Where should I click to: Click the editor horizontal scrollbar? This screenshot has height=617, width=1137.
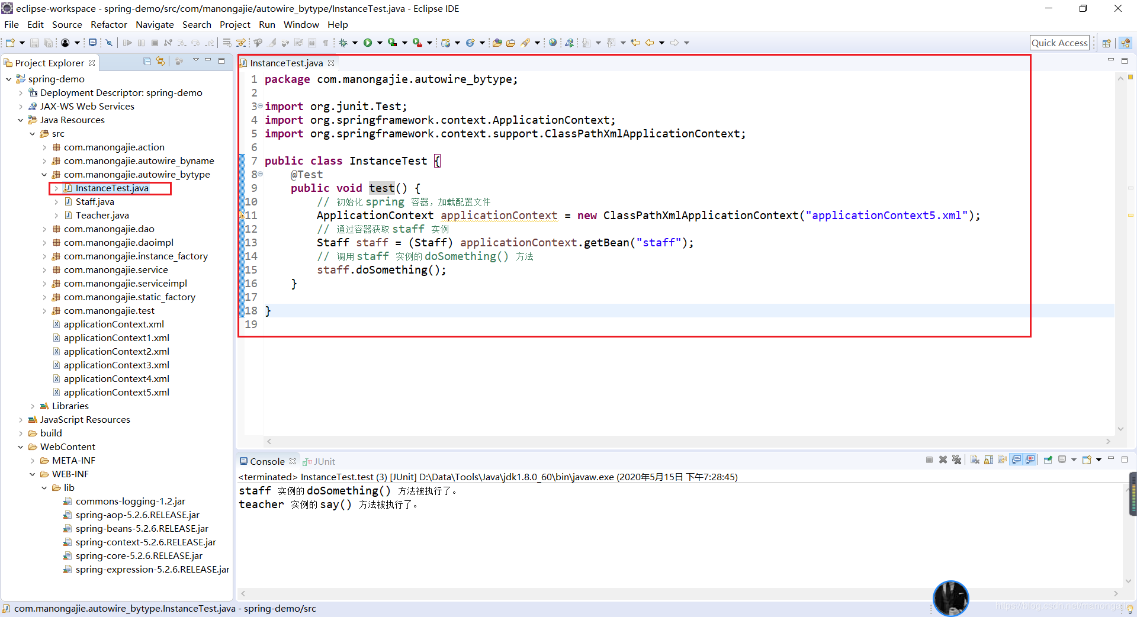(x=689, y=441)
